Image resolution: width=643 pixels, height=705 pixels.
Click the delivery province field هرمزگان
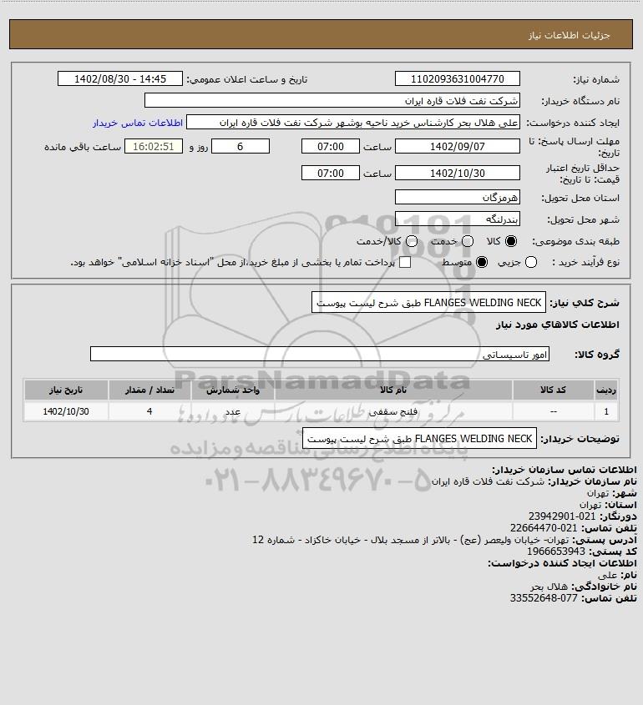[457, 198]
